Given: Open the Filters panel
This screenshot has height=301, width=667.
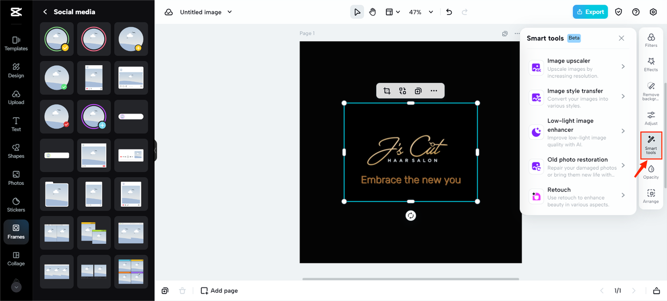Looking at the screenshot, I should (x=651, y=40).
